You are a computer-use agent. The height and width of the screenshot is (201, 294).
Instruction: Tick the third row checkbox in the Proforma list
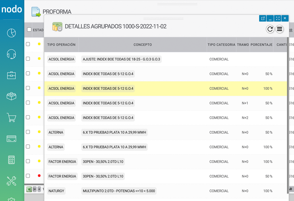pos(28,73)
